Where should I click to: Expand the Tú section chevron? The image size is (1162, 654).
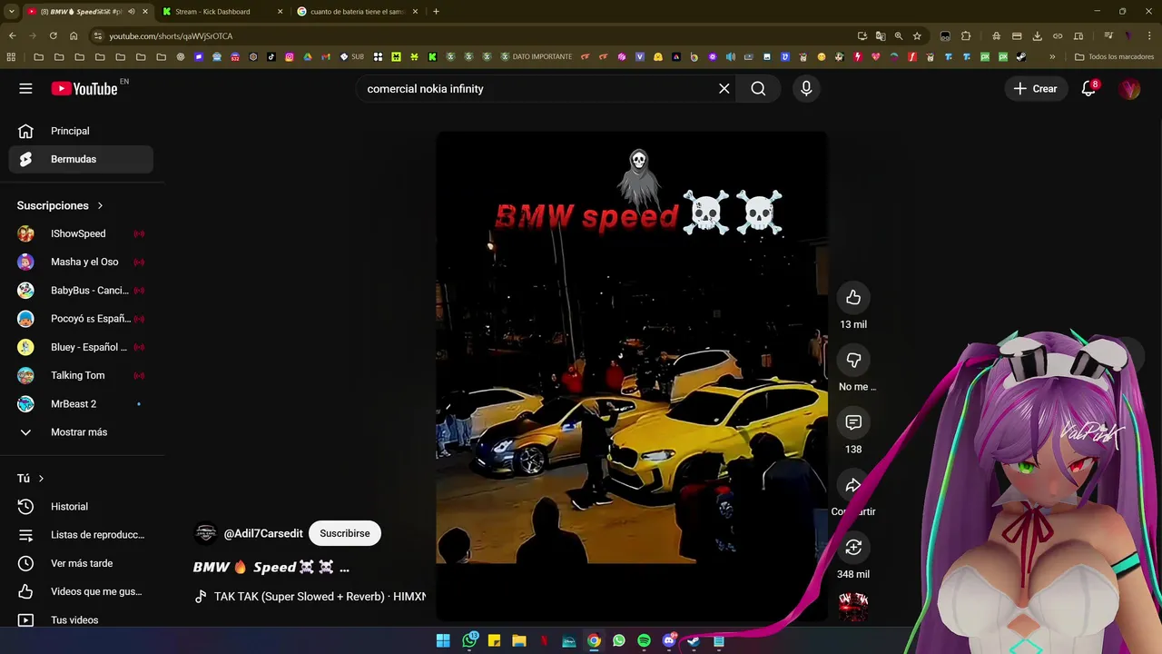point(41,479)
